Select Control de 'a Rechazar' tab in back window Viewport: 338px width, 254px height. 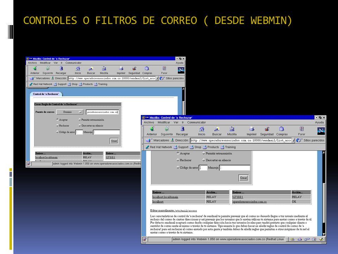coord(46,94)
